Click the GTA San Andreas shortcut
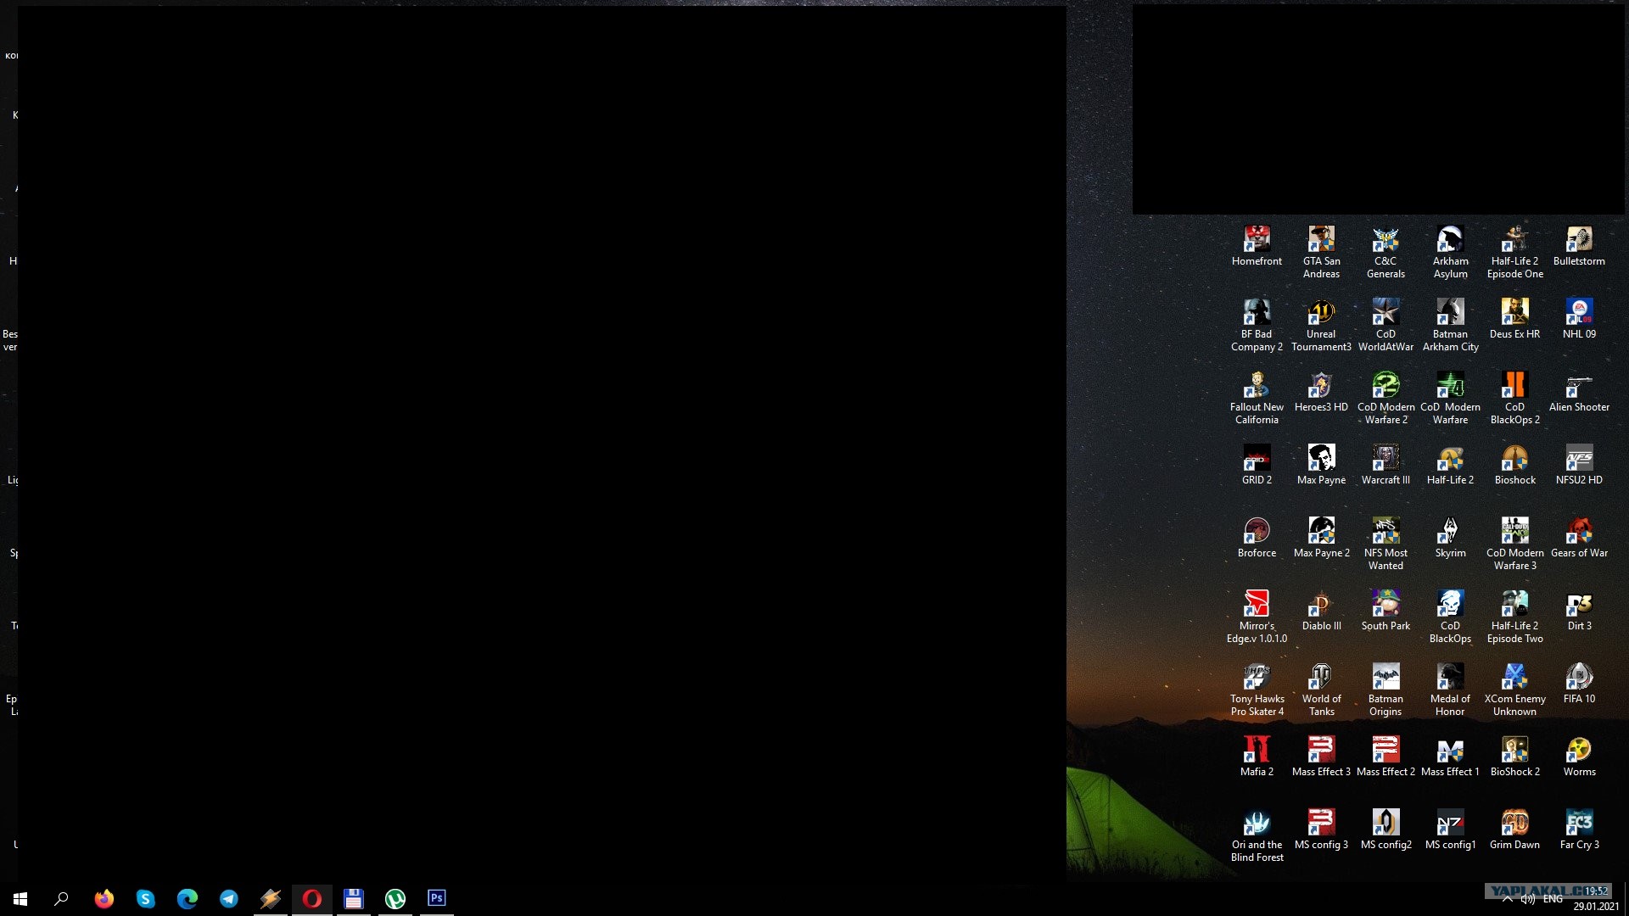Viewport: 1629px width, 916px height. [1321, 252]
